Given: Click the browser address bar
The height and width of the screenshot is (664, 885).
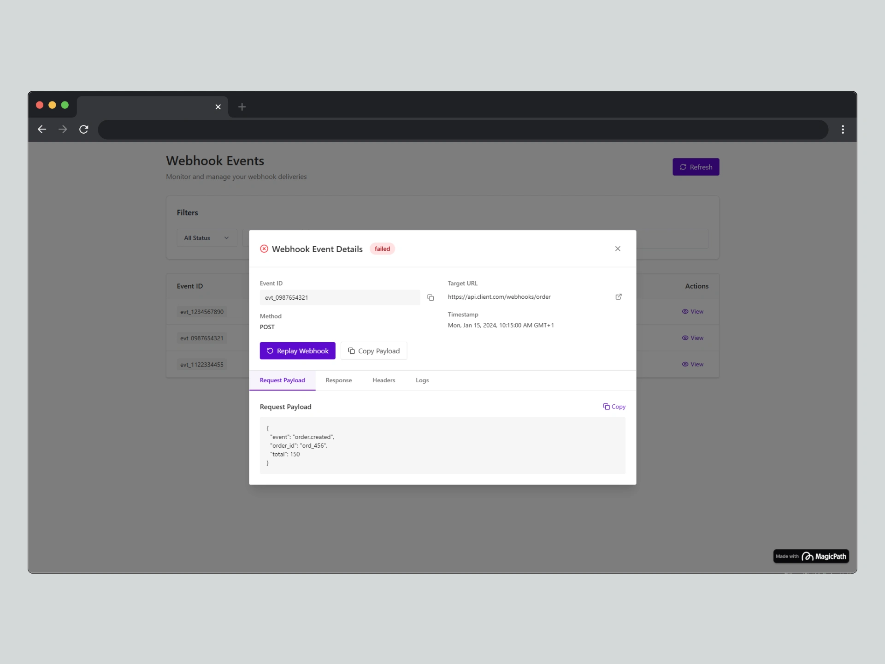Looking at the screenshot, I should 462,130.
